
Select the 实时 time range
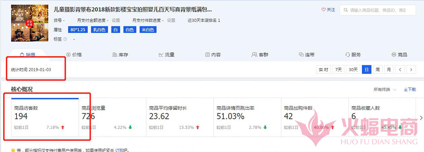[x=323, y=70]
